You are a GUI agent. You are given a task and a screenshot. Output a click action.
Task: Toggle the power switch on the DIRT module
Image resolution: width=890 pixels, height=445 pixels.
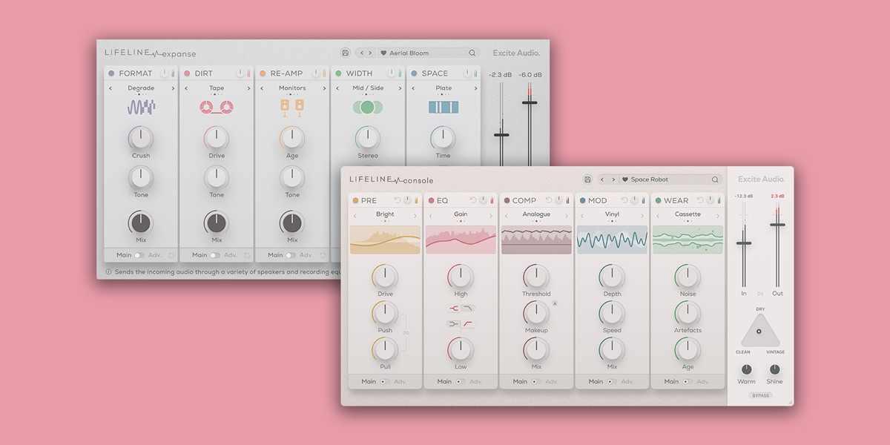239,72
